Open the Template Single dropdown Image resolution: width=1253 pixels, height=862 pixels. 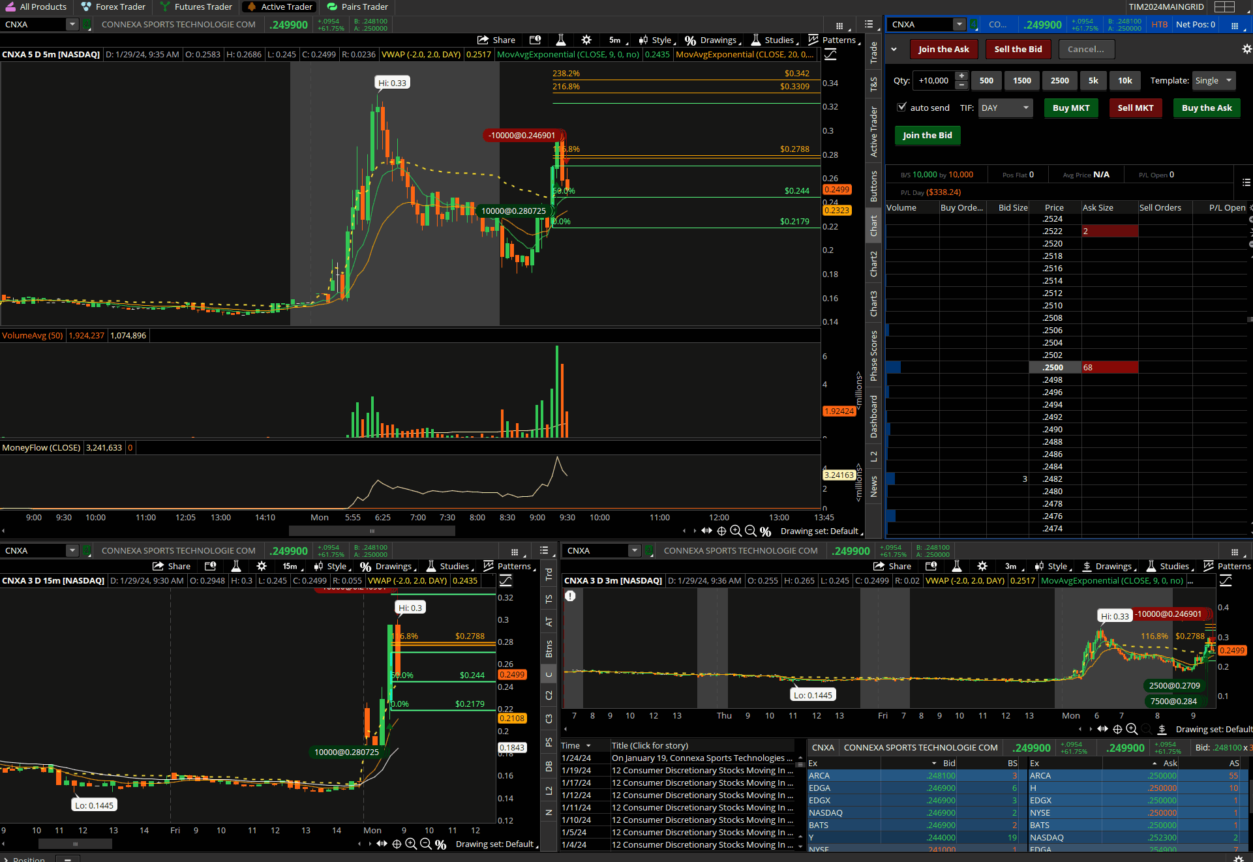coord(1213,80)
